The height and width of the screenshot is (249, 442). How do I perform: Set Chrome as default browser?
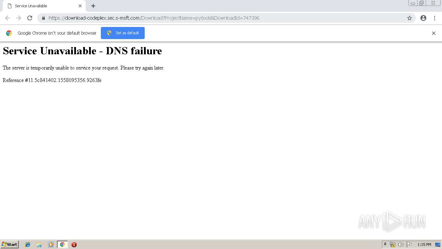pos(123,33)
